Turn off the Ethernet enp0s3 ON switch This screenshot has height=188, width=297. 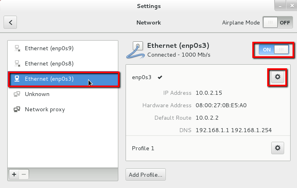(x=274, y=49)
